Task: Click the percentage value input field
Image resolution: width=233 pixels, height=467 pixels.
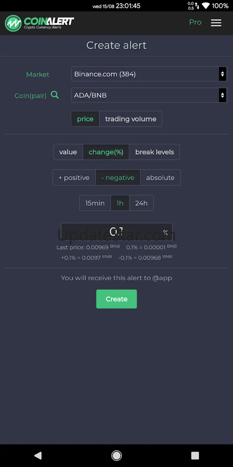Action: (116, 232)
